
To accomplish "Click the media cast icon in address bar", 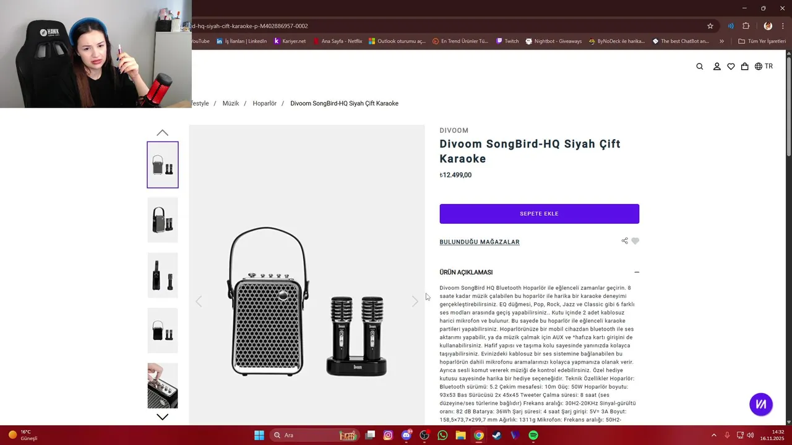I will 731,26.
